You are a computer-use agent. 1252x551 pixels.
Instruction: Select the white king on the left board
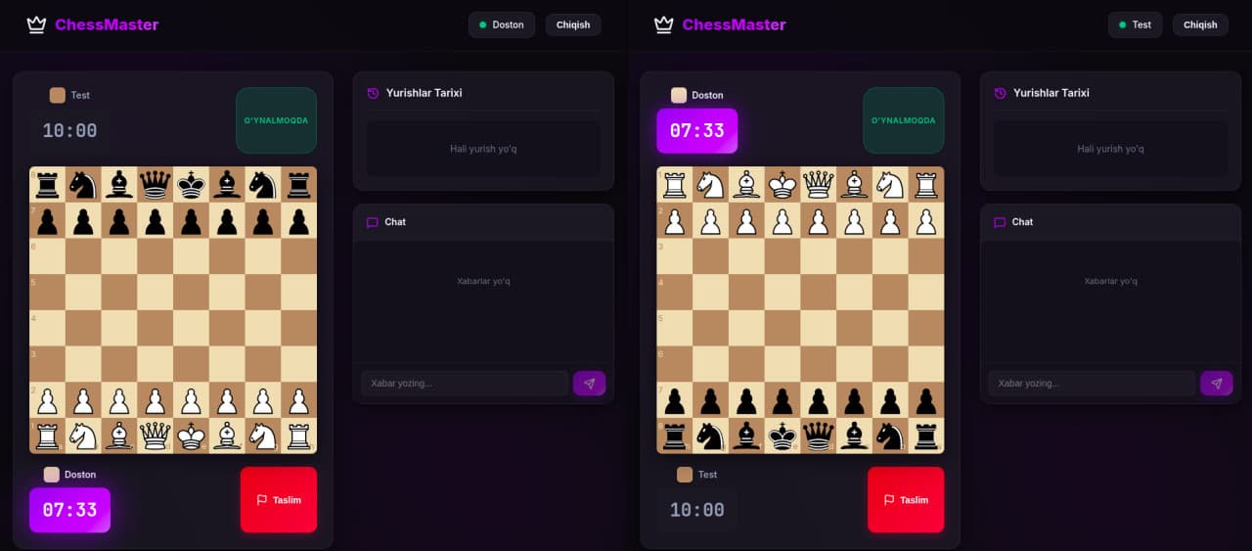pos(191,436)
